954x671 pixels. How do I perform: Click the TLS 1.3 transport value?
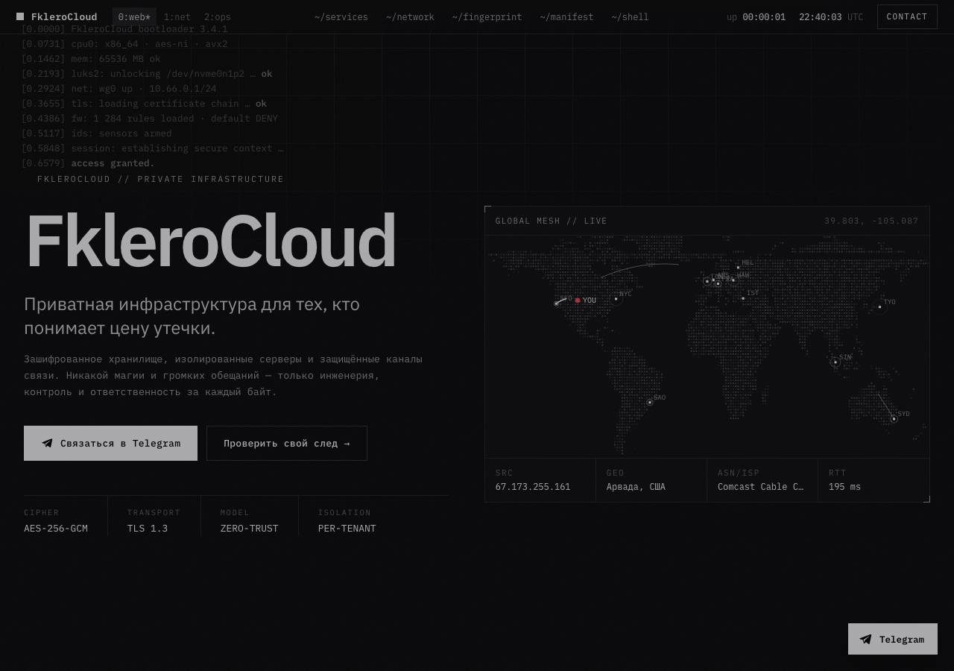(148, 529)
